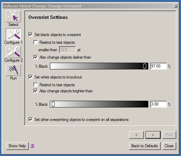Viewport: 181px width, 156px height.
Task: Click the Show Help button
Action: click(x=17, y=146)
